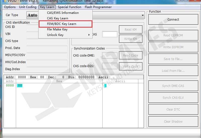Select FEM/BDC Key Learn
The height and width of the screenshot is (138, 201).
(x=62, y=24)
